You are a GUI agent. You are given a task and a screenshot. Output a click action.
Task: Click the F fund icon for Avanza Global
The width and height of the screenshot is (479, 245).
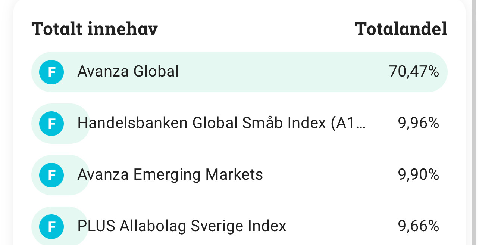pos(51,72)
